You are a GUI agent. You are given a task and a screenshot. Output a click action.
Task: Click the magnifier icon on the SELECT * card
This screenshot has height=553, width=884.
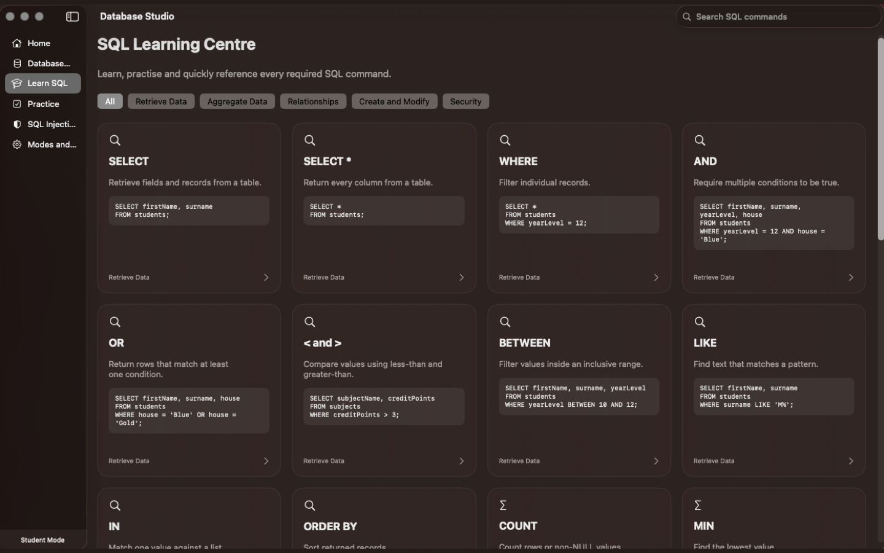click(310, 140)
